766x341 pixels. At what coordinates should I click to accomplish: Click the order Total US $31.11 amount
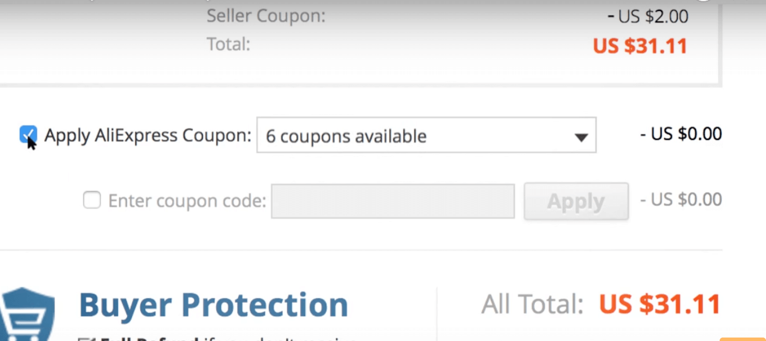[x=640, y=46]
